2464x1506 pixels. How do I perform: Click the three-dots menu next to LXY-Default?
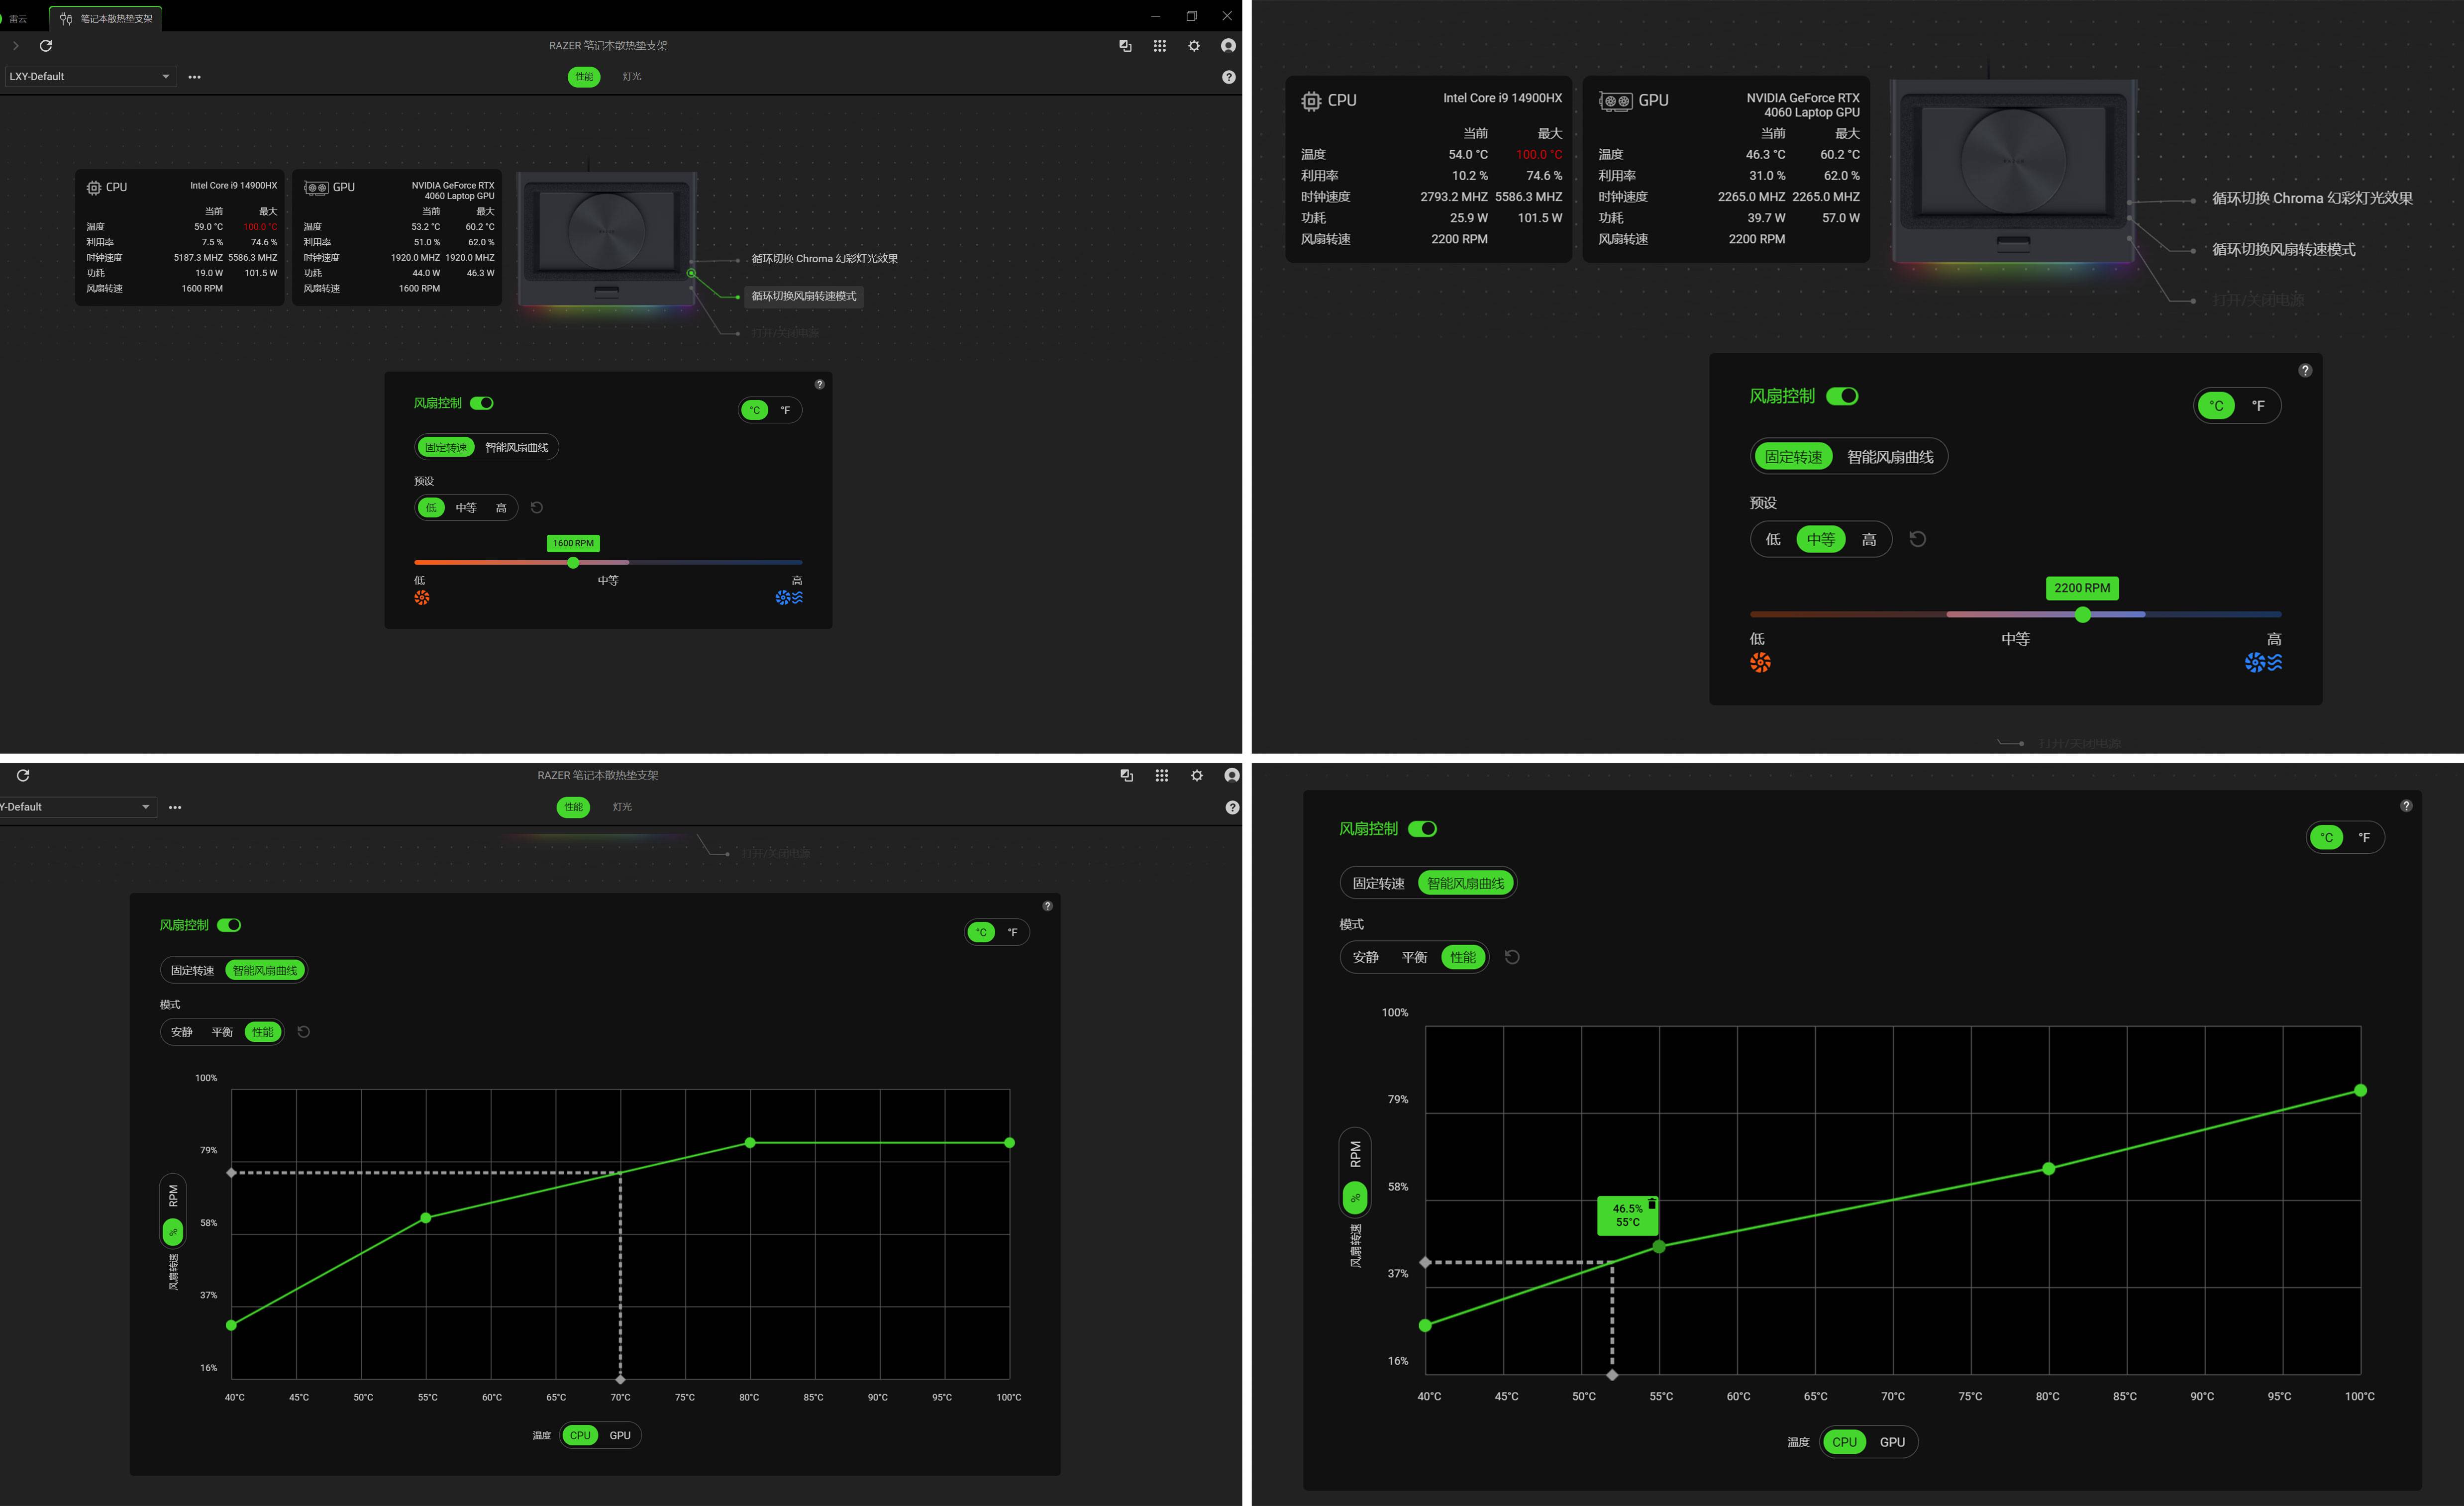coord(194,77)
